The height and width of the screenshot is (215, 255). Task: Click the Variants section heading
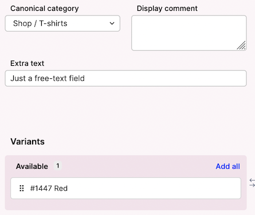(28, 142)
